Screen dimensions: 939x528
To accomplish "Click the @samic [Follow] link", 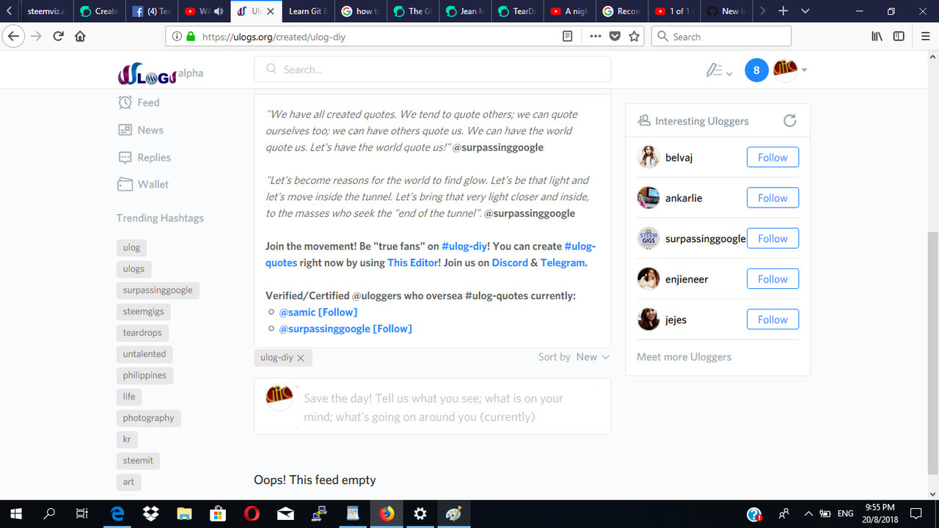I will click(318, 312).
